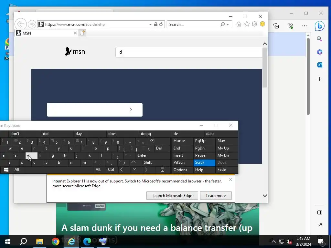This screenshot has height=248, width=331.
Task: Open IE Favorites star icon
Action: pyautogui.click(x=247, y=24)
